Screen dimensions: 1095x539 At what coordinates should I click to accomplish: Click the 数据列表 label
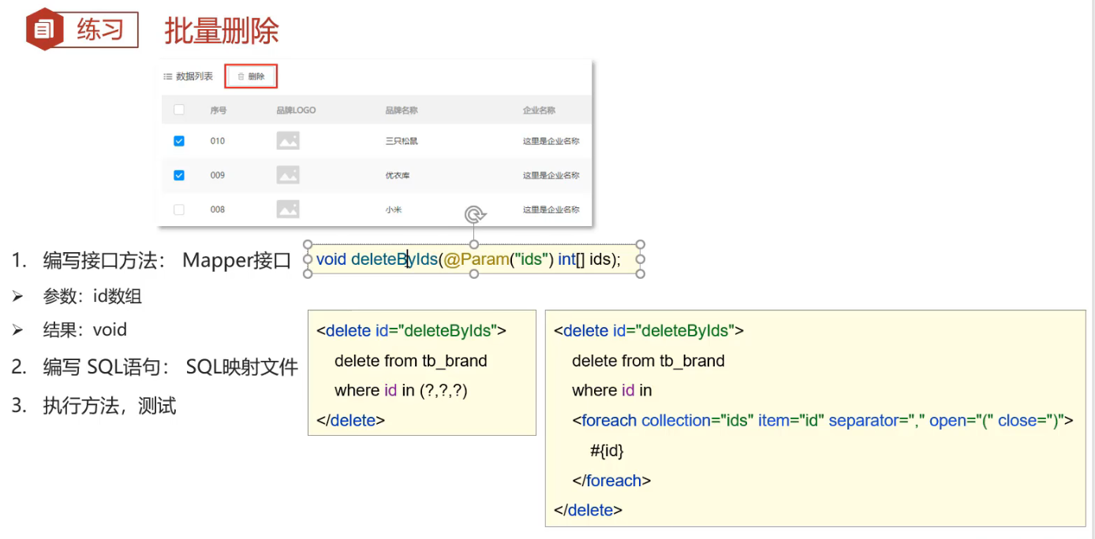tap(194, 76)
